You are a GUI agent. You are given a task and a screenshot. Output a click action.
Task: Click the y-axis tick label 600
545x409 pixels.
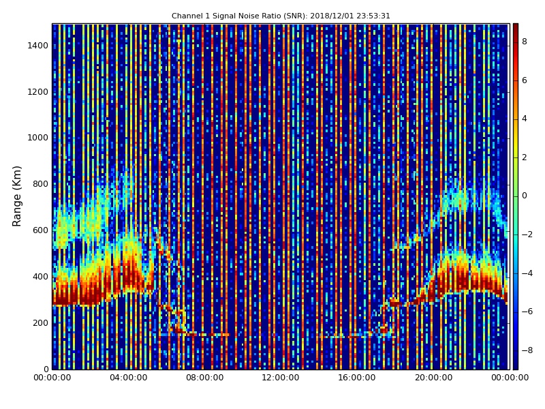click(40, 230)
